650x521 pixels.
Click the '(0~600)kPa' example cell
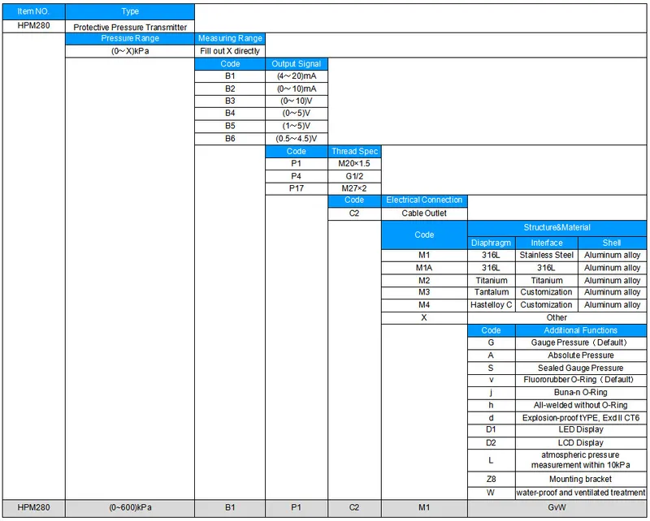(130, 508)
